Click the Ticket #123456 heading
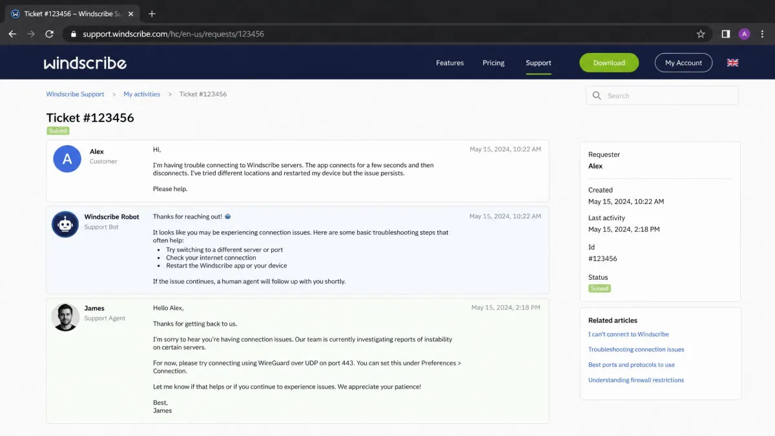The image size is (775, 436). pyautogui.click(x=90, y=118)
